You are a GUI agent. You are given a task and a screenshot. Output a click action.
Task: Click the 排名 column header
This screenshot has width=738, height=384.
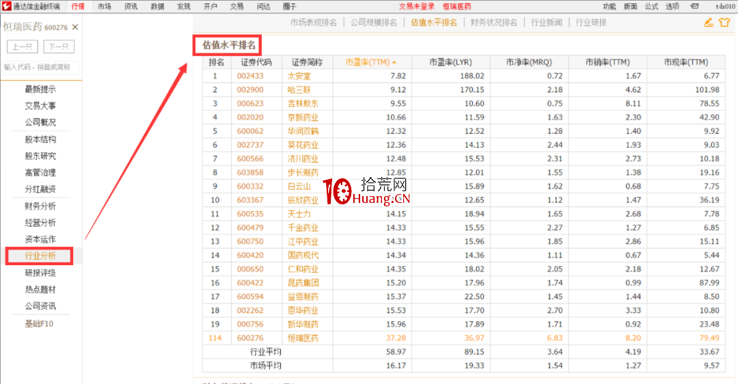click(217, 62)
